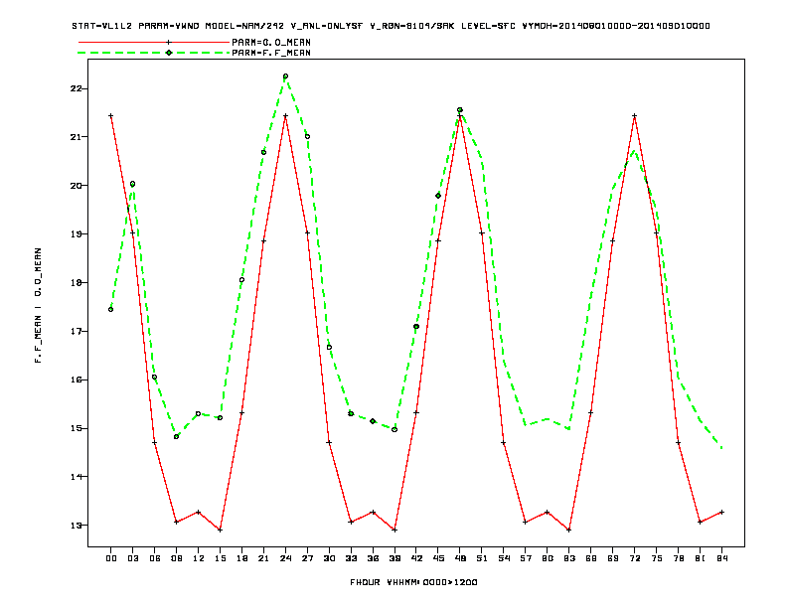Click x-axis tick label 12
Viewport: 787px width, 608px height.
click(199, 558)
